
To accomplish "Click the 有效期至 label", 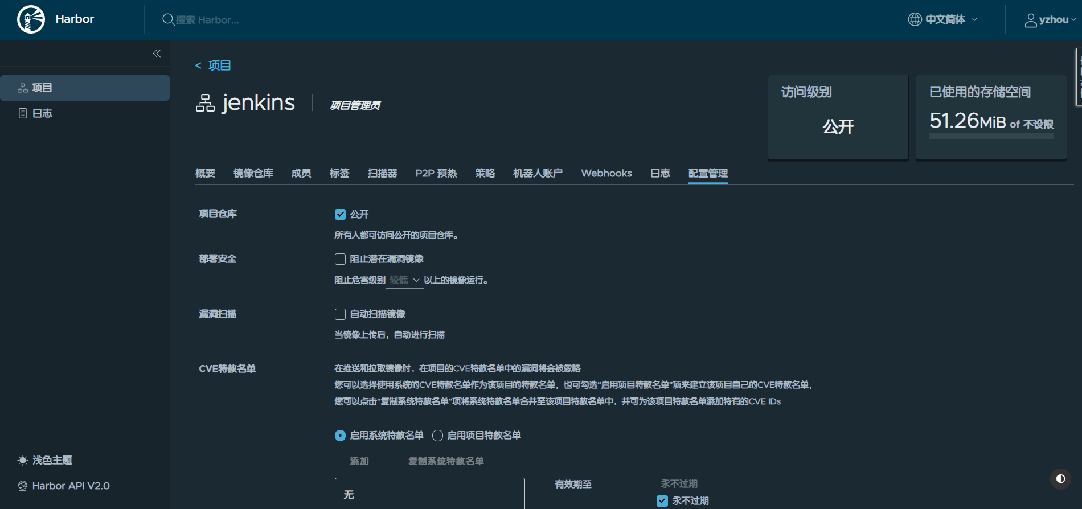I will [x=573, y=485].
